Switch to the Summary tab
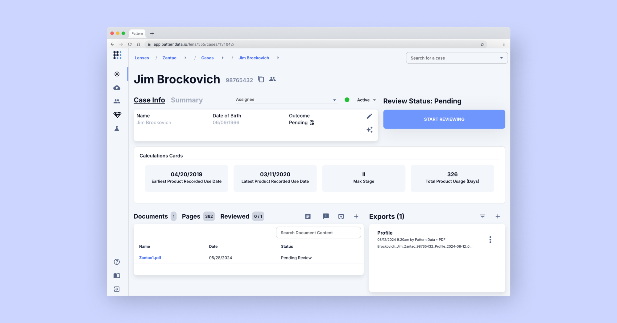Viewport: 617px width, 323px height. [187, 100]
